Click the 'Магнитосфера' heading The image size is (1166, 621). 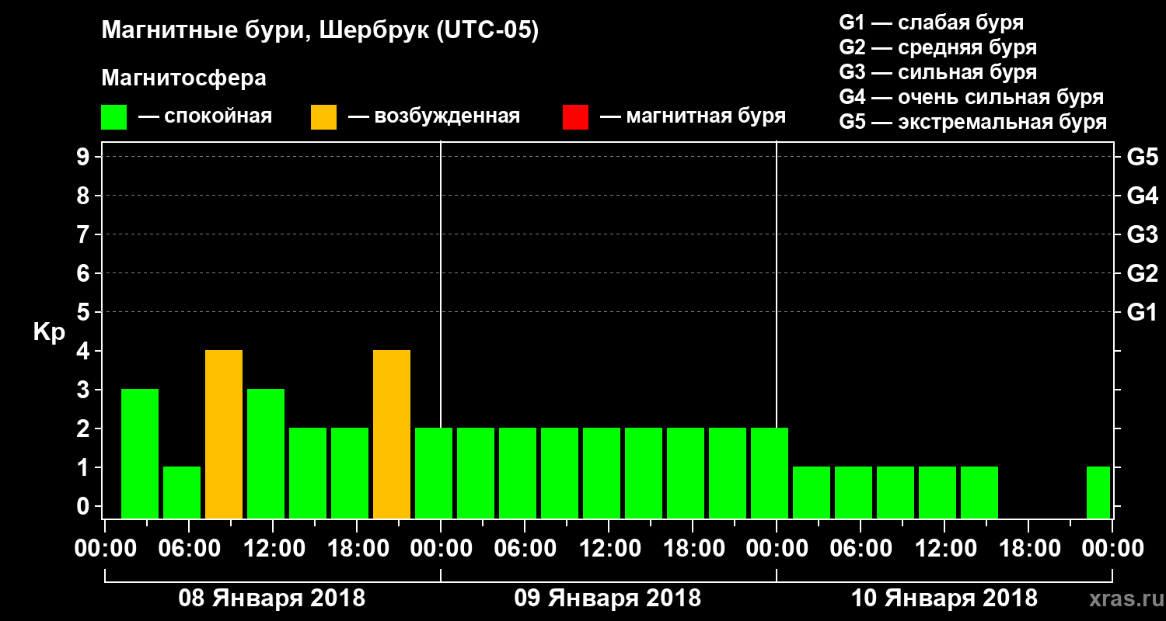click(x=184, y=78)
